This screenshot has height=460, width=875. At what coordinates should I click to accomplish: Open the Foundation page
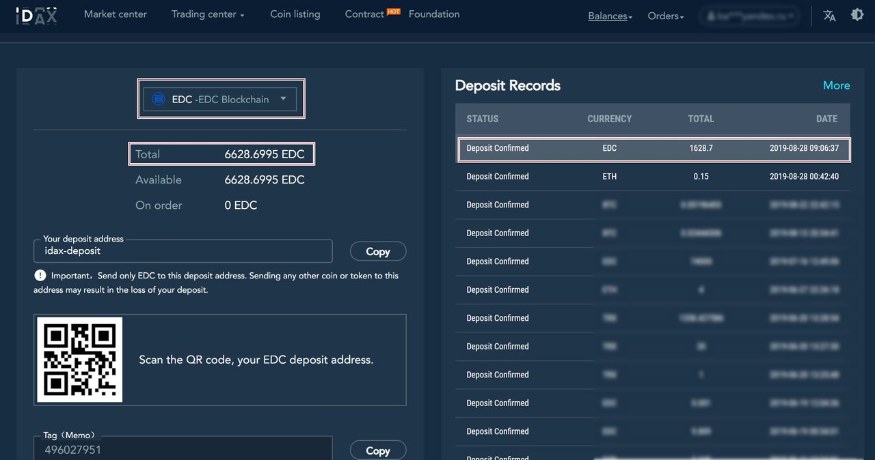pyautogui.click(x=434, y=14)
